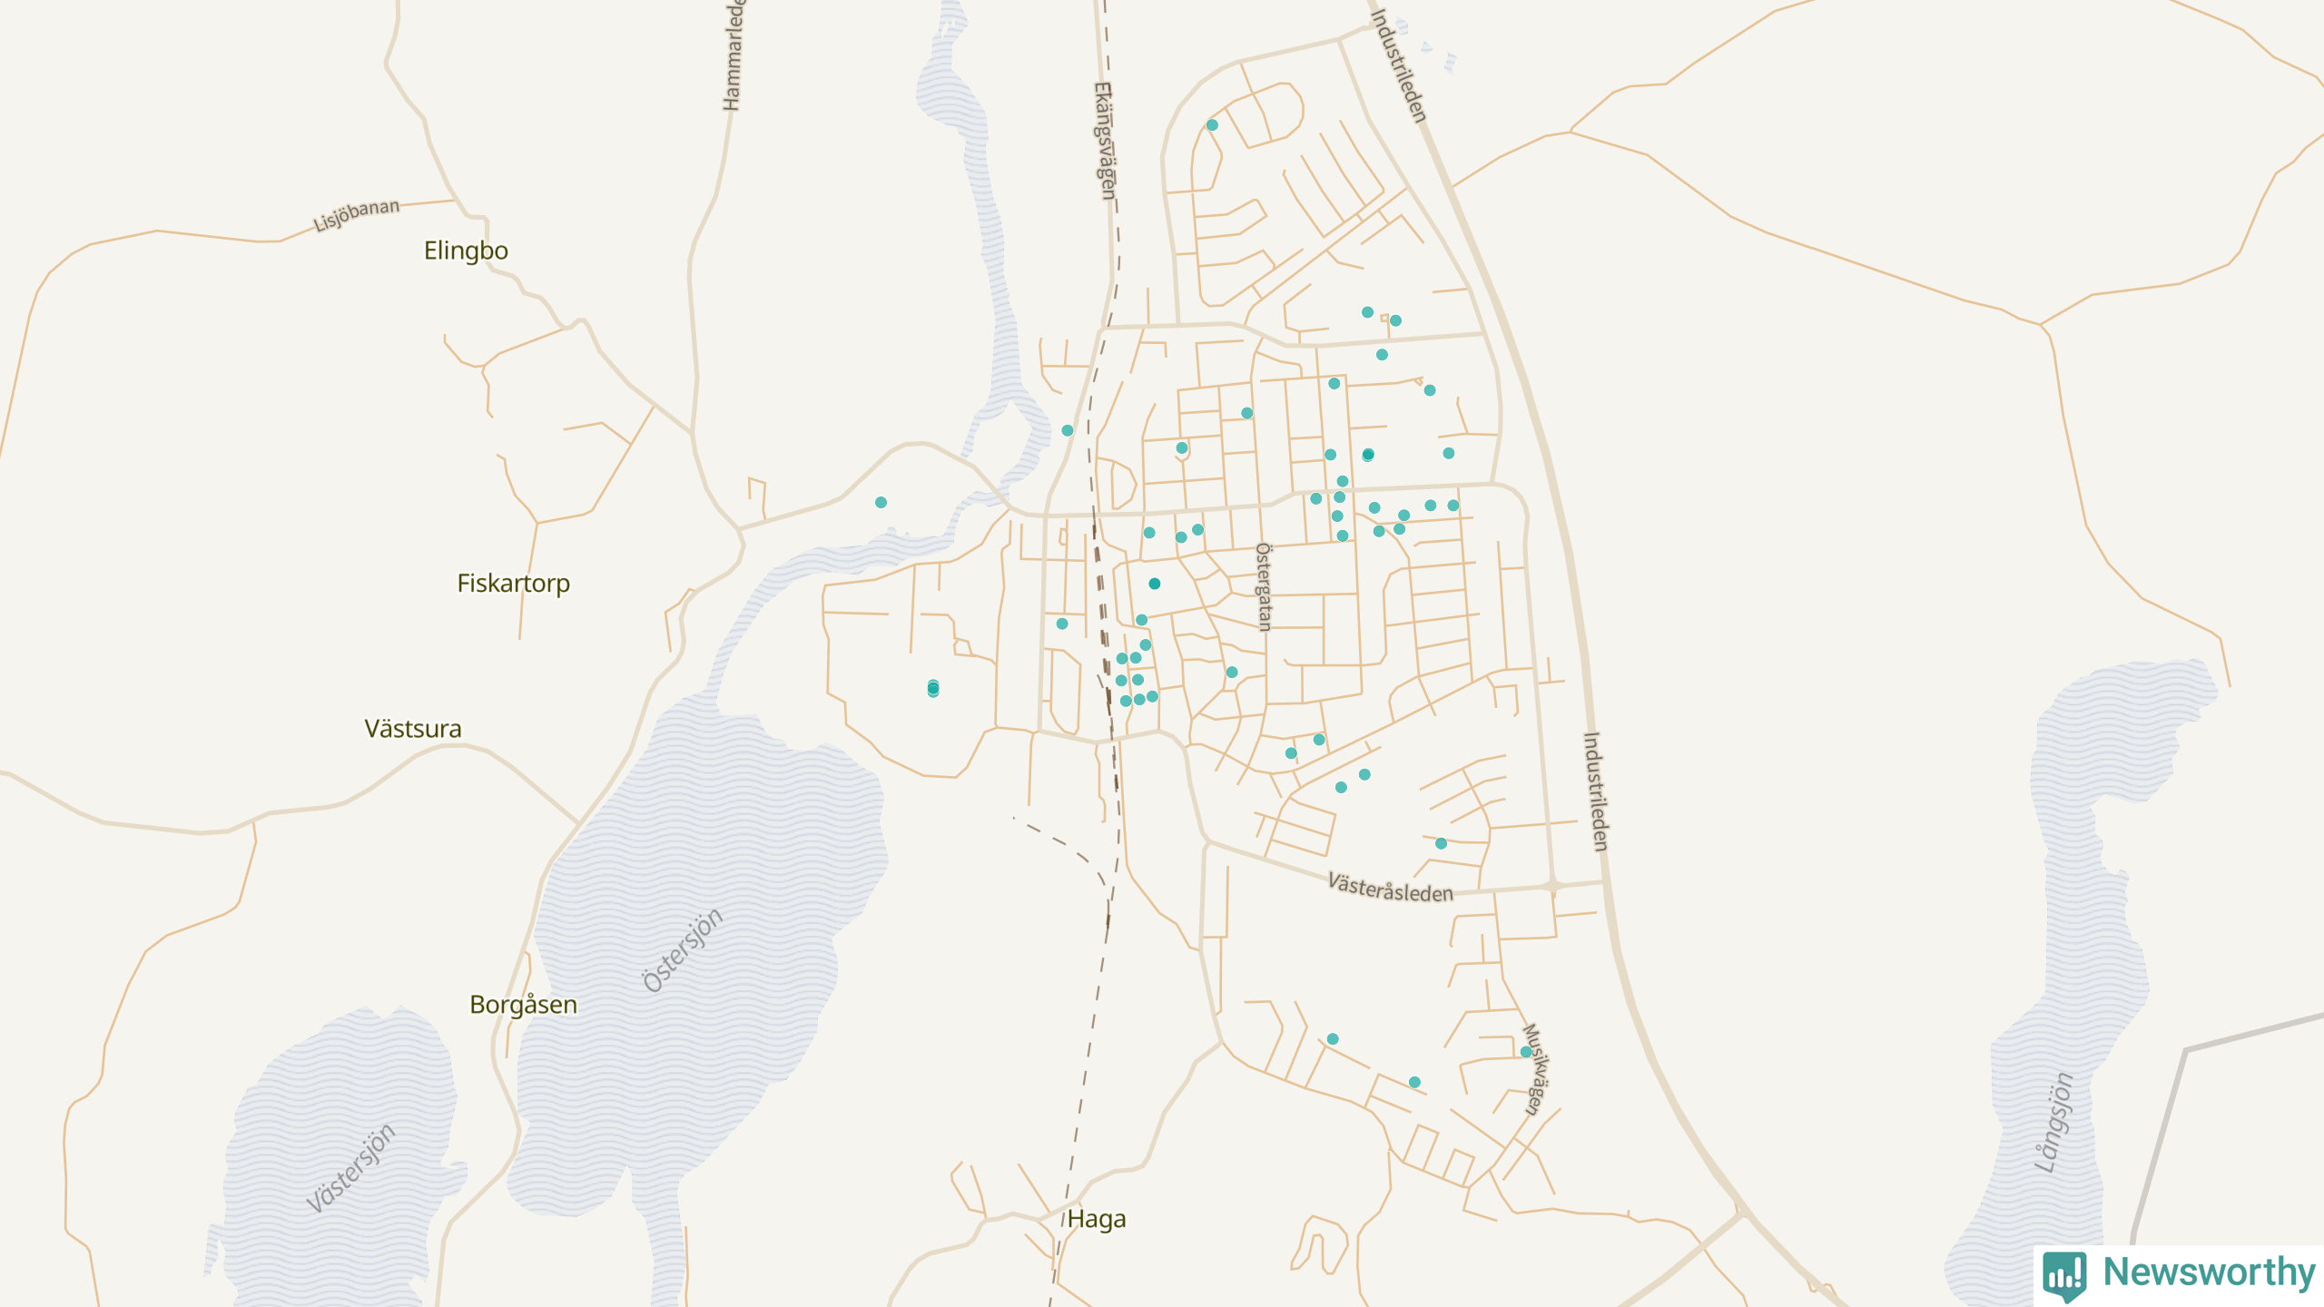
Task: Click the Newsworthy brand text
Action: (2209, 1273)
